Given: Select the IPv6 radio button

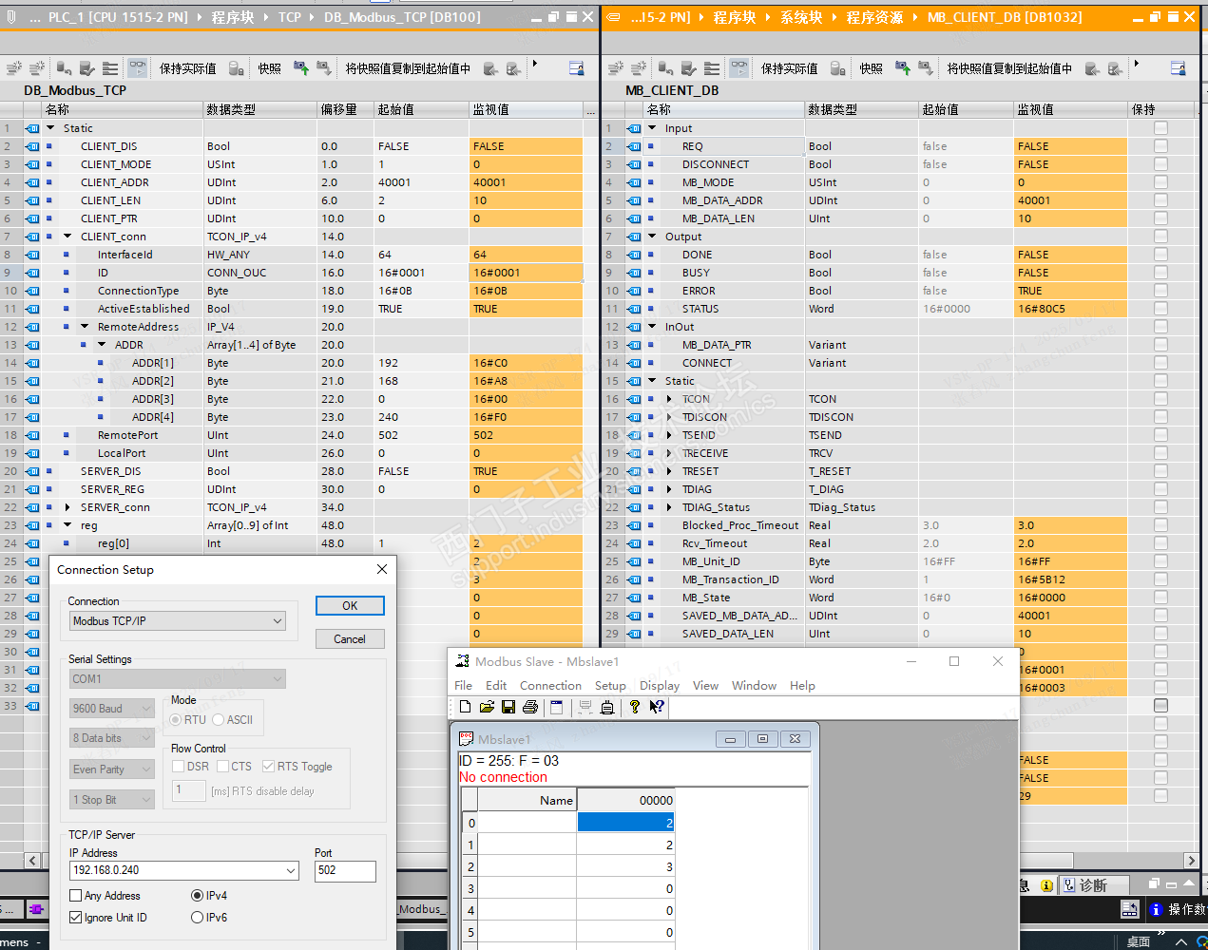Looking at the screenshot, I should click(x=198, y=918).
